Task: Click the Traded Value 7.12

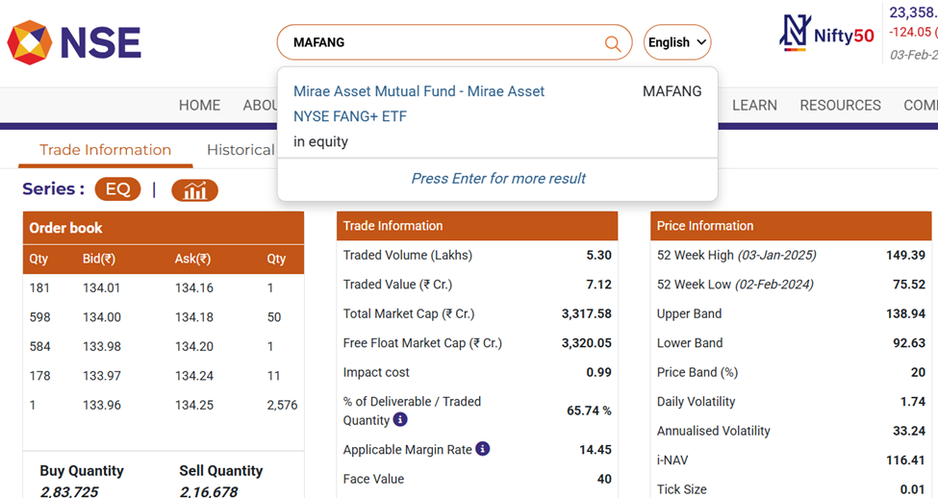Action: (598, 285)
